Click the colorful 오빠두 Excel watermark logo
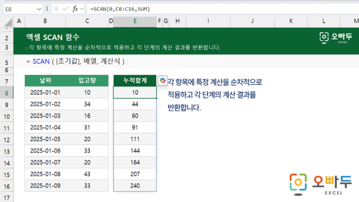The image size is (359, 202). [x=321, y=185]
